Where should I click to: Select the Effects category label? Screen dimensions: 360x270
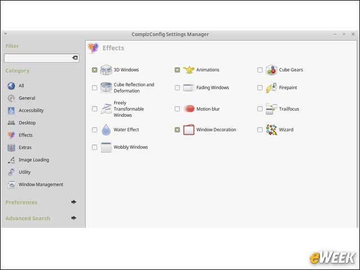(x=25, y=135)
